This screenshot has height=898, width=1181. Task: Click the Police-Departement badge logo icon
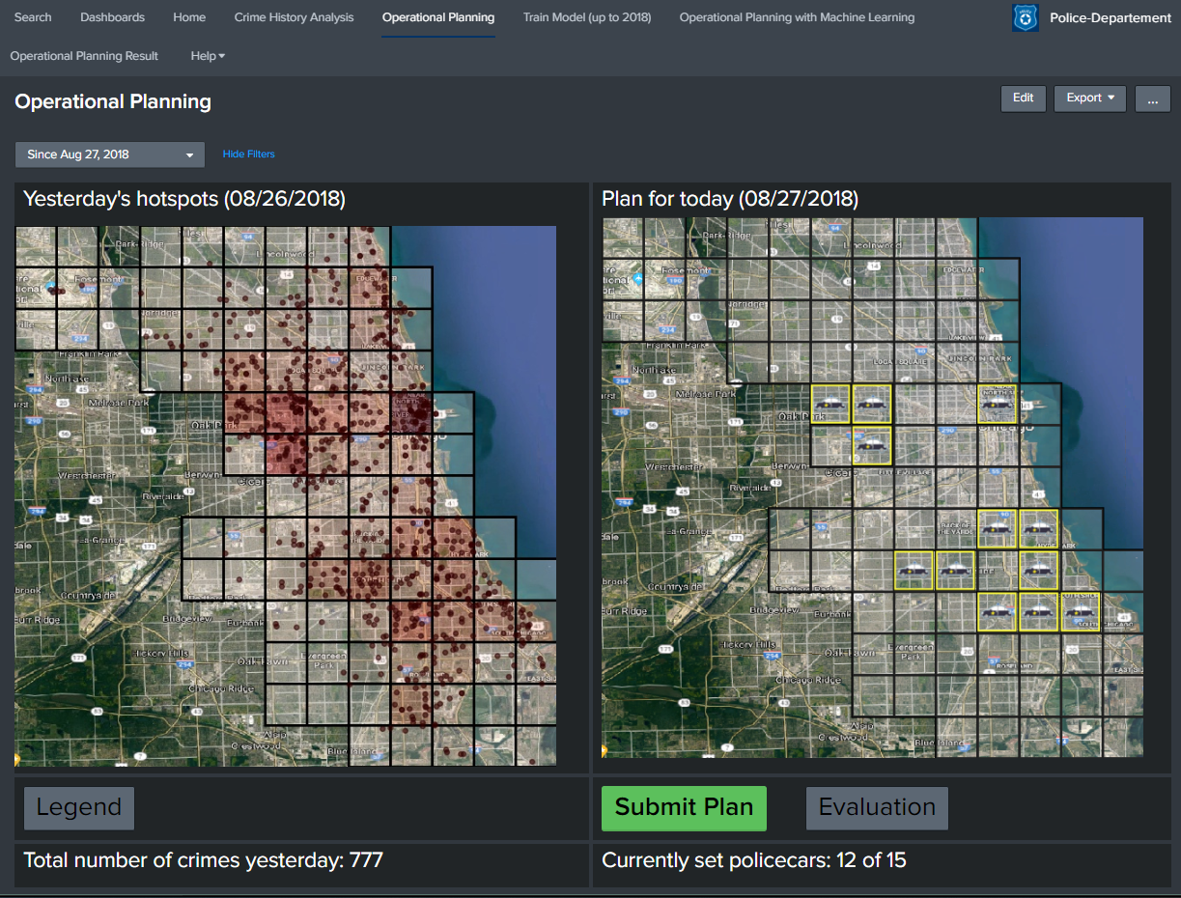(x=1025, y=17)
